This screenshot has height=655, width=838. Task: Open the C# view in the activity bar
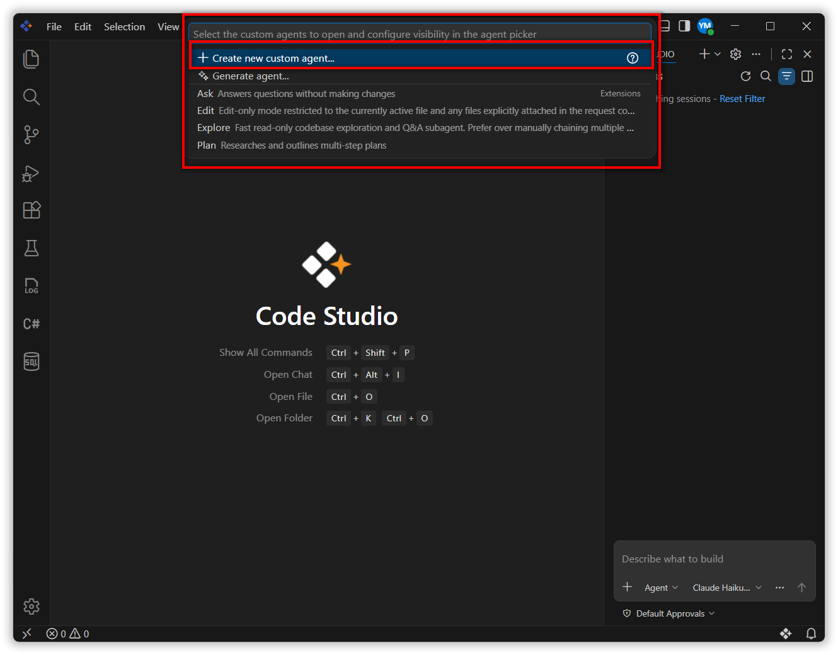(x=31, y=324)
